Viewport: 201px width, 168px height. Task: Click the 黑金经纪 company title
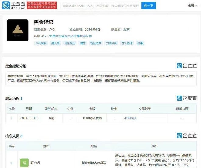tap(44, 22)
